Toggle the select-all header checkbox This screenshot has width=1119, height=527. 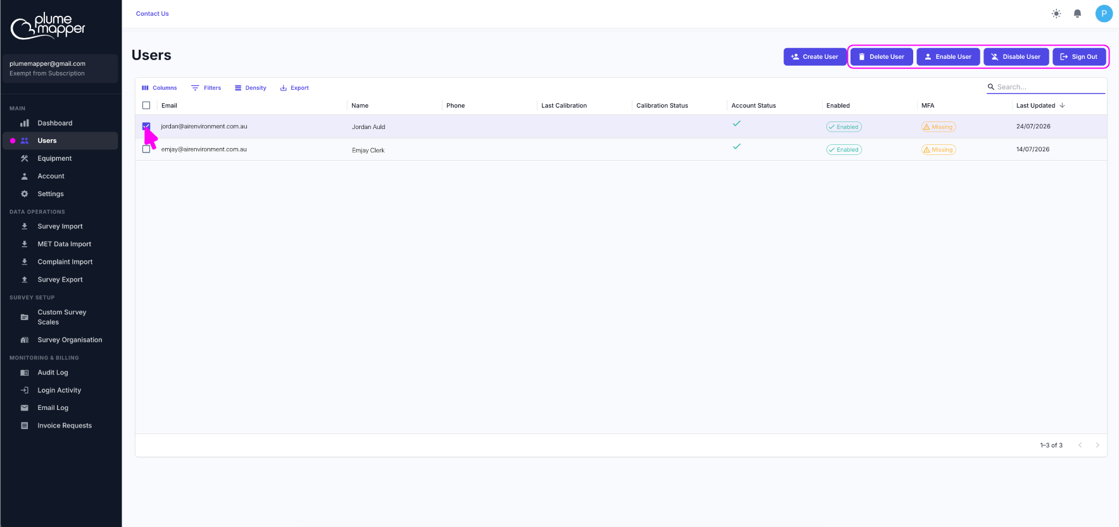click(x=146, y=106)
